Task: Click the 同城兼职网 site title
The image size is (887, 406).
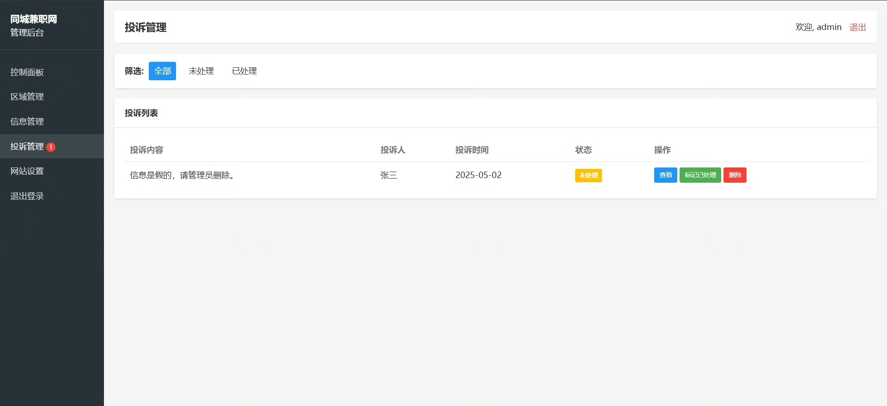Action: [34, 19]
